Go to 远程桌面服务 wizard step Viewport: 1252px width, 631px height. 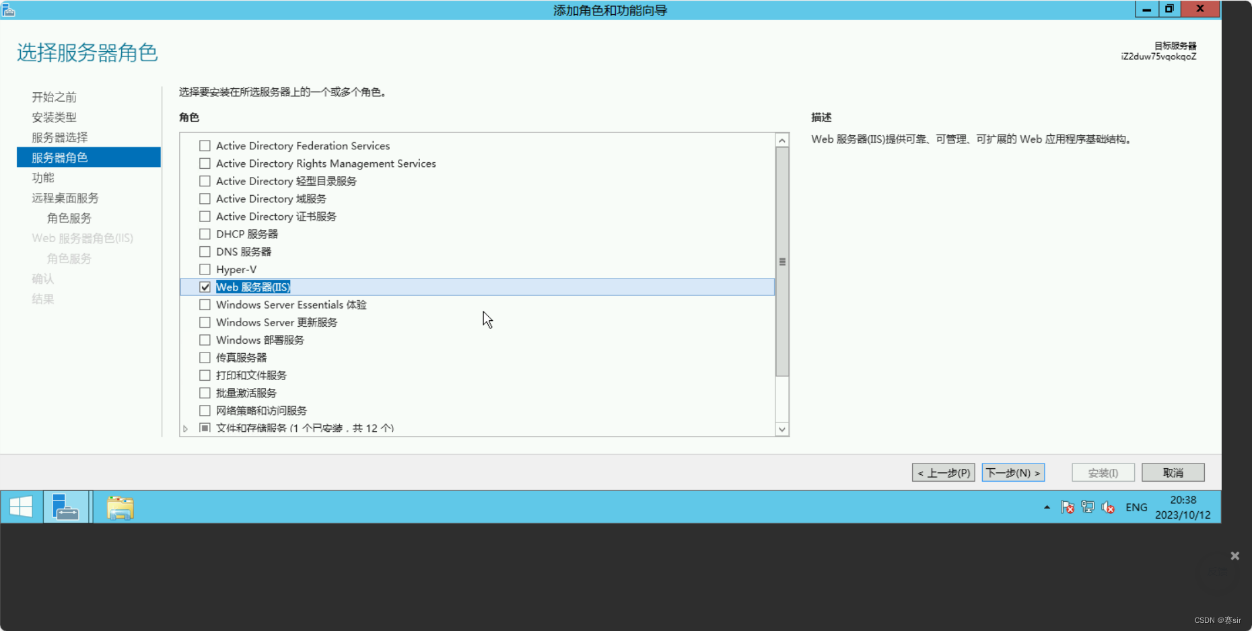tap(65, 198)
